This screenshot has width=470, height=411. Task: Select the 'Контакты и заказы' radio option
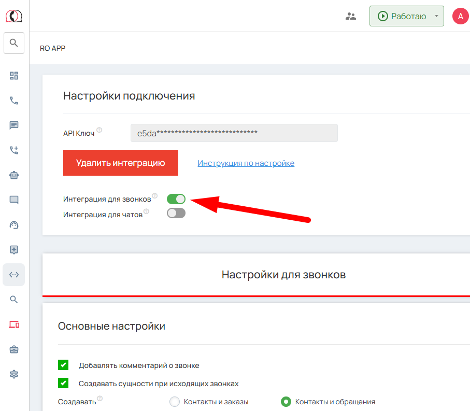point(175,402)
